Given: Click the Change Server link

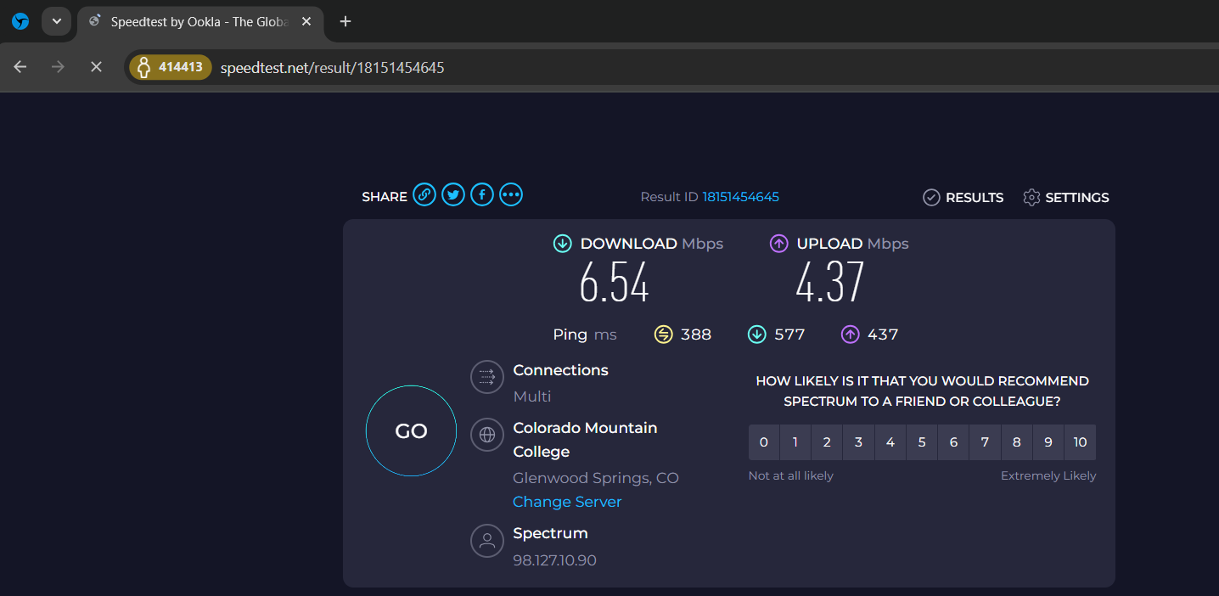Looking at the screenshot, I should point(567,502).
